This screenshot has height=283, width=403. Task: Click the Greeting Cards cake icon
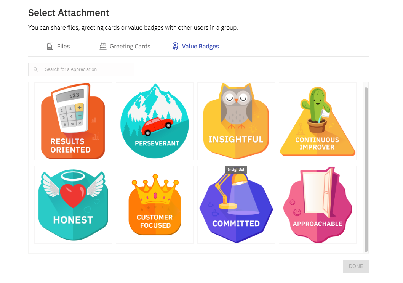[103, 46]
